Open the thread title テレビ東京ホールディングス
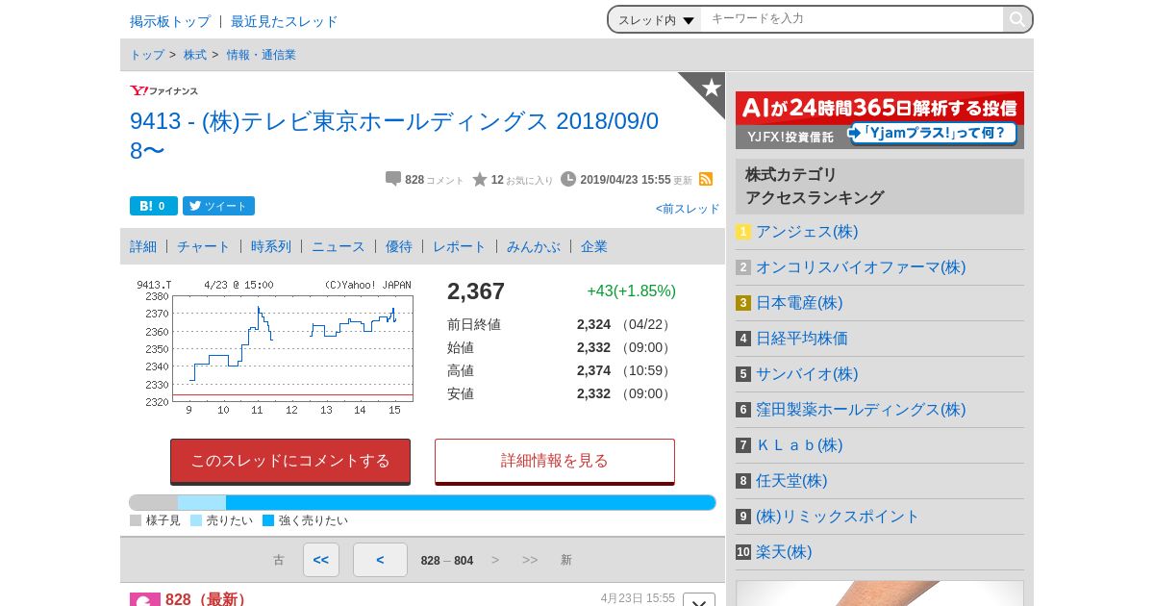 click(x=394, y=136)
